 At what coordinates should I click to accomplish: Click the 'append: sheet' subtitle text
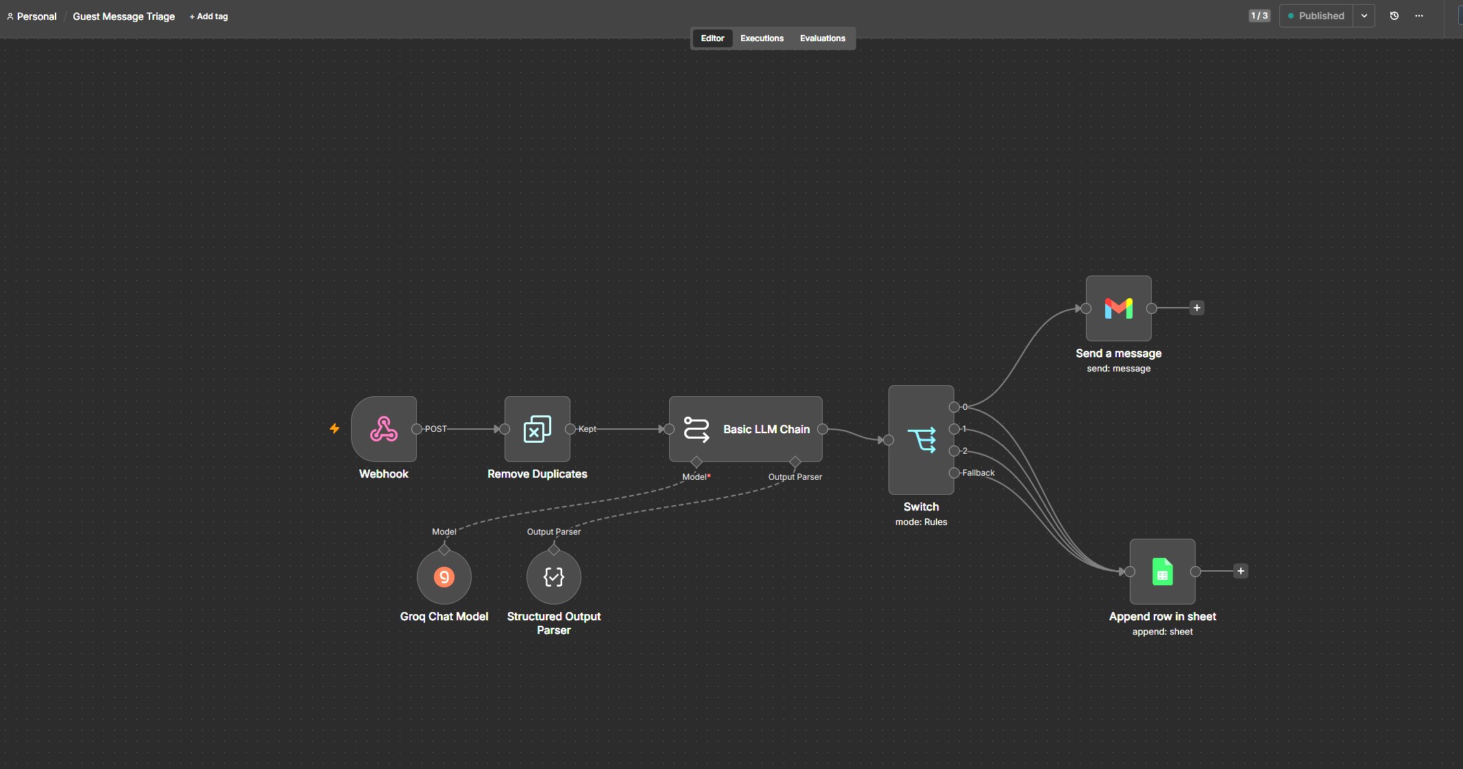tap(1163, 632)
